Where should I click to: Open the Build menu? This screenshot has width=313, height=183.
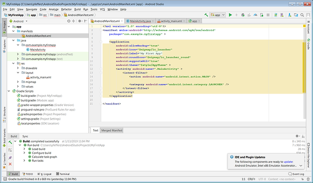click(x=77, y=9)
